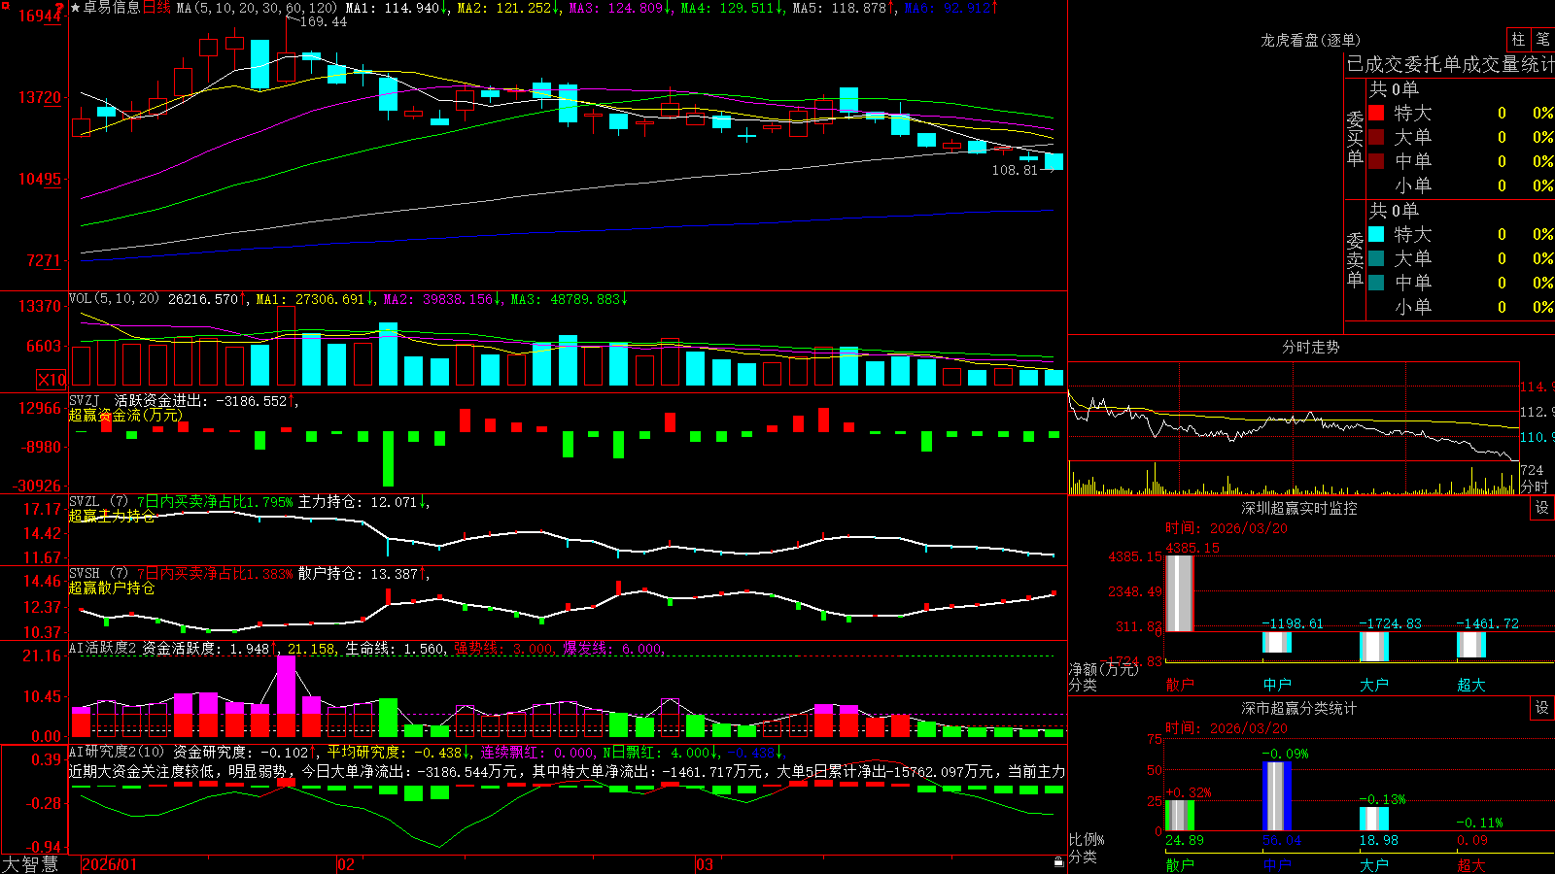Click the 散户持仓: 13.387 value
The image size is (1555, 874).
pyautogui.click(x=360, y=574)
